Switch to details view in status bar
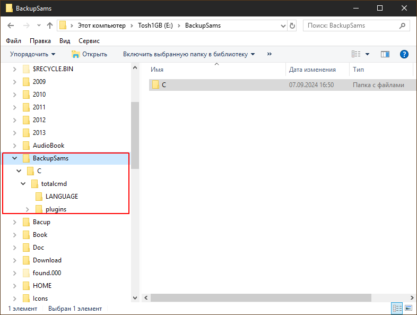 (397, 308)
